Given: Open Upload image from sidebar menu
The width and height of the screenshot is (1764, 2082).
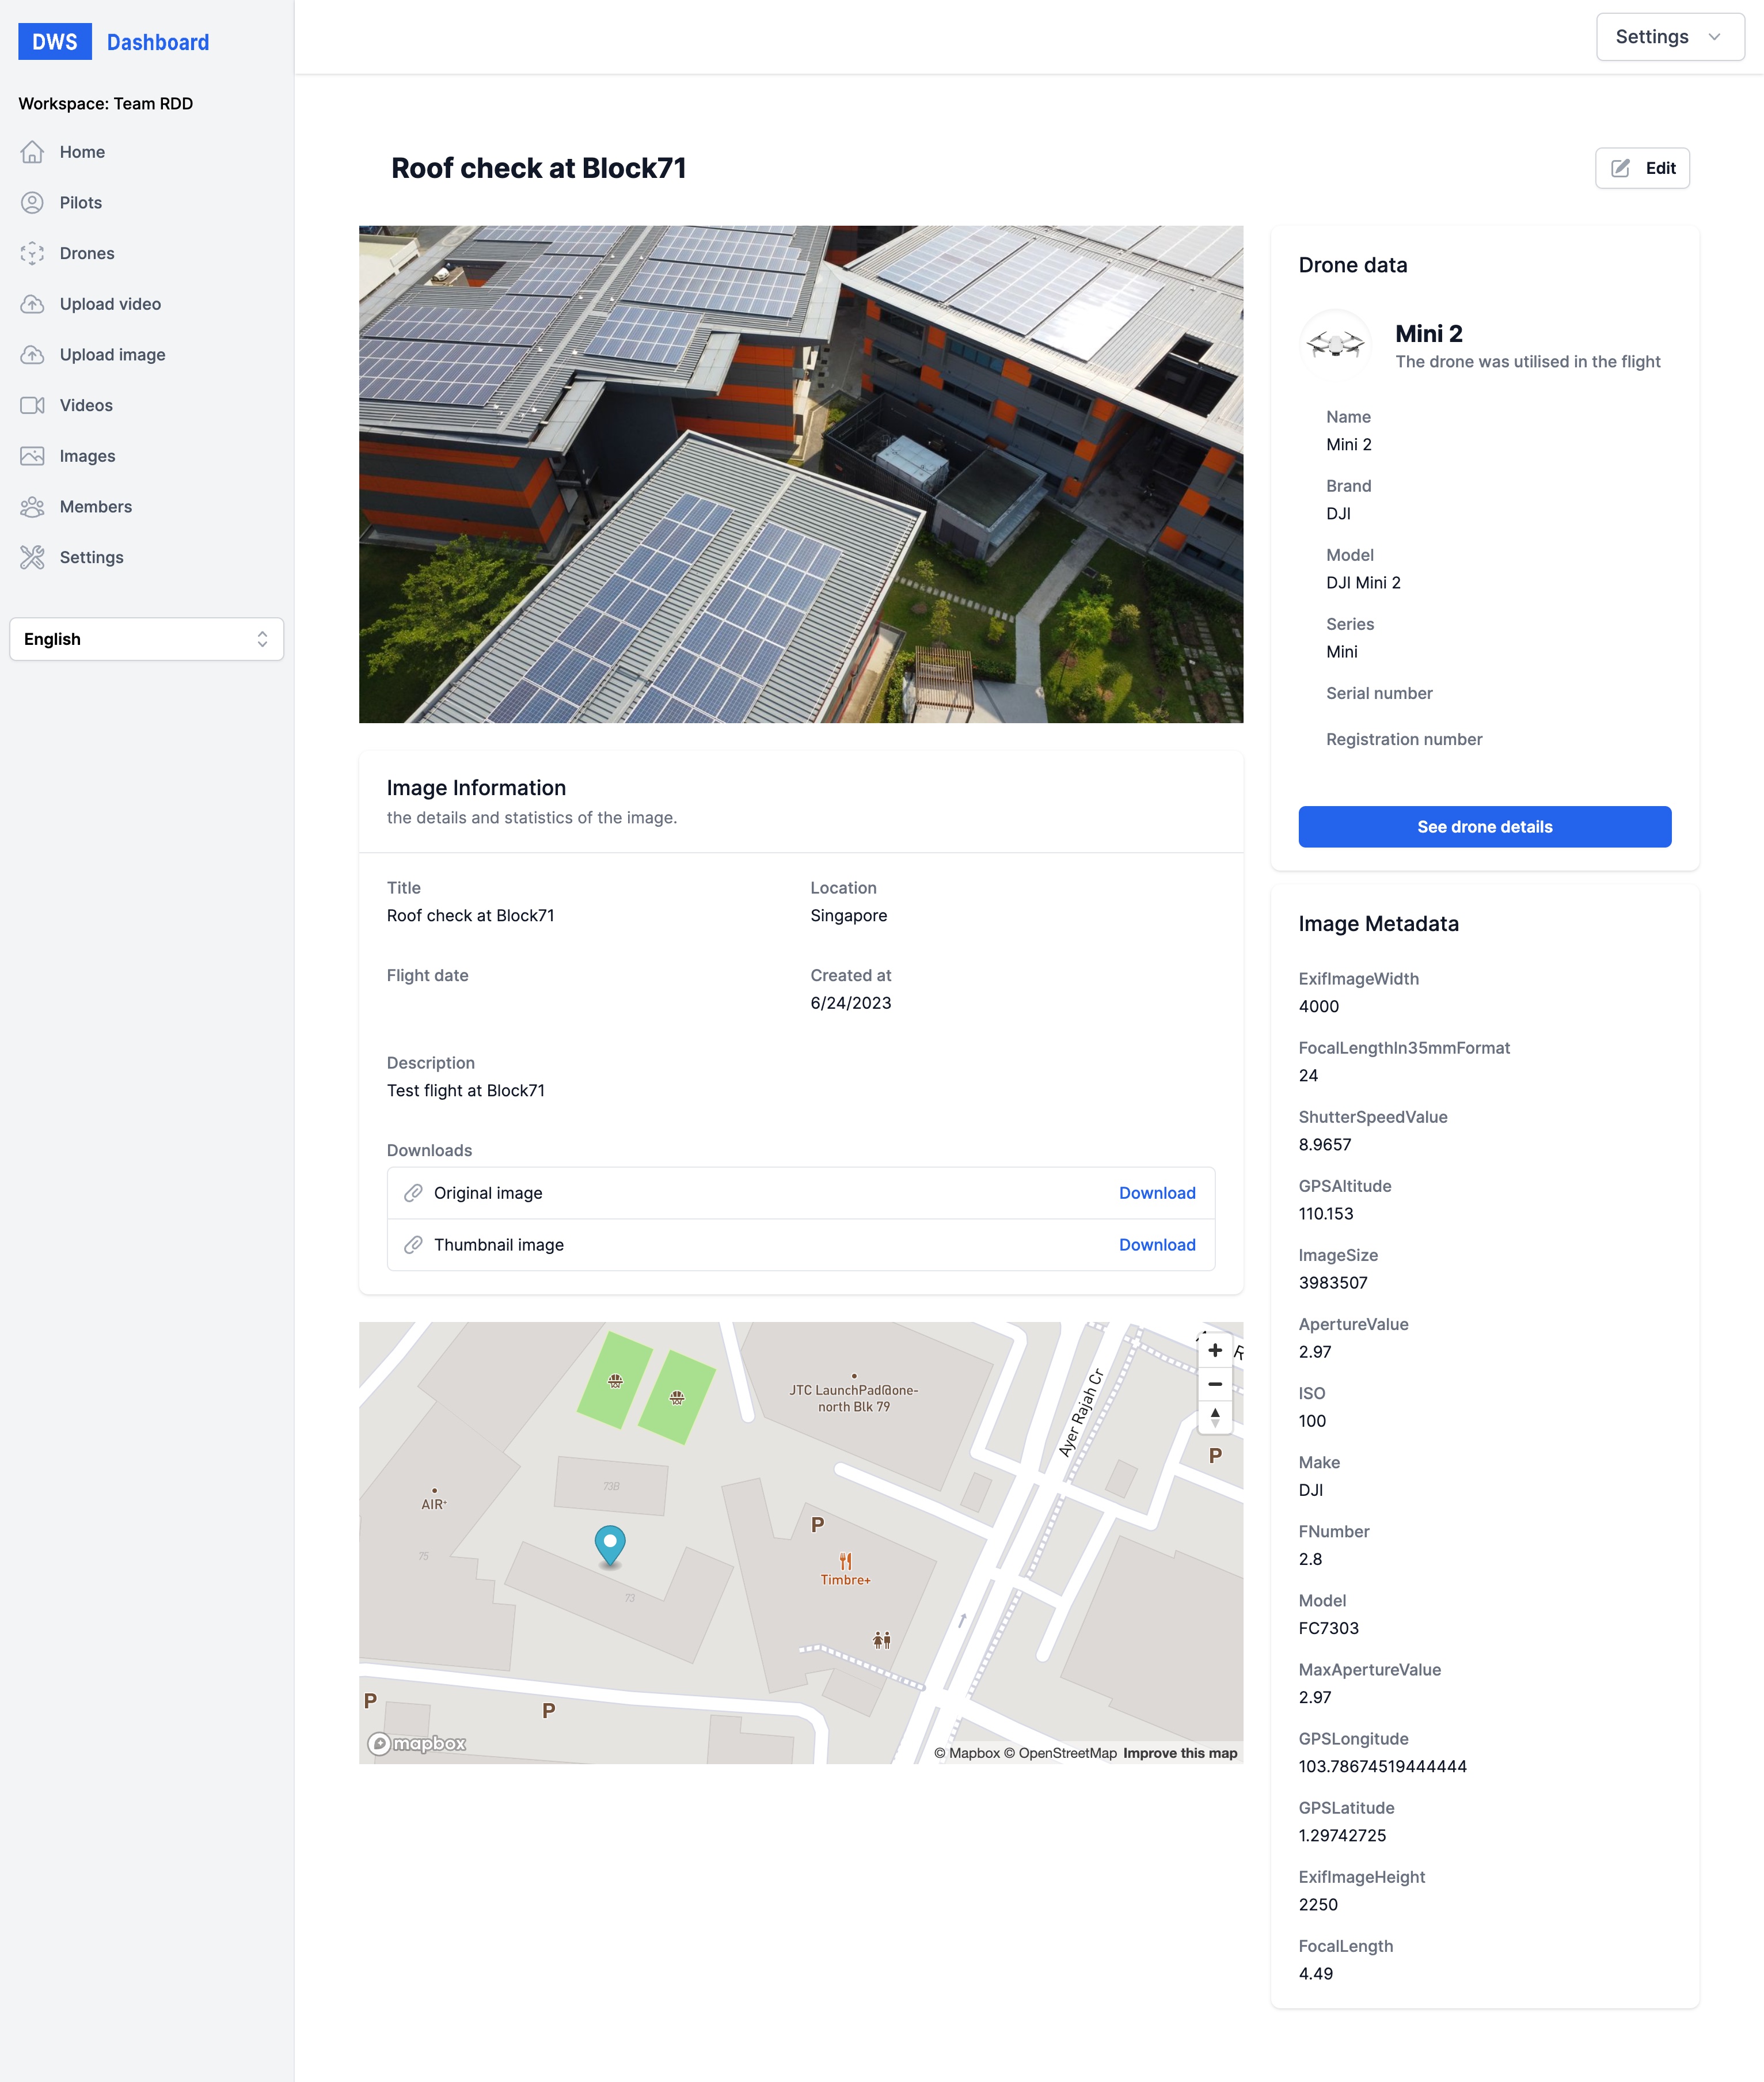Looking at the screenshot, I should [112, 355].
